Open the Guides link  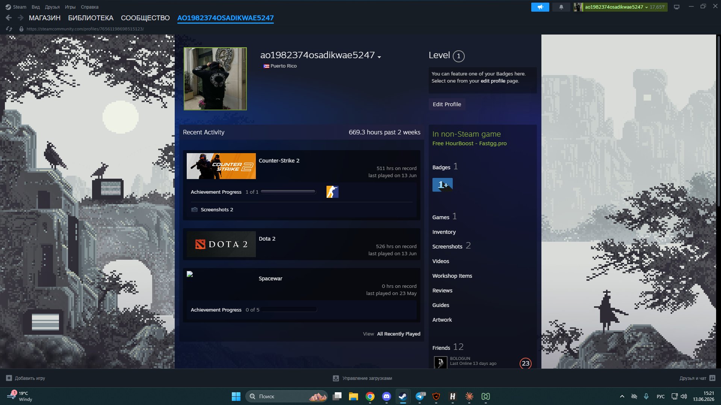pyautogui.click(x=441, y=305)
